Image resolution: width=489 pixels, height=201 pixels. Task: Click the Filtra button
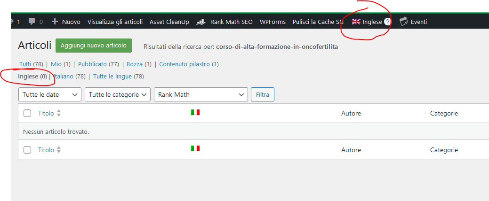(263, 94)
